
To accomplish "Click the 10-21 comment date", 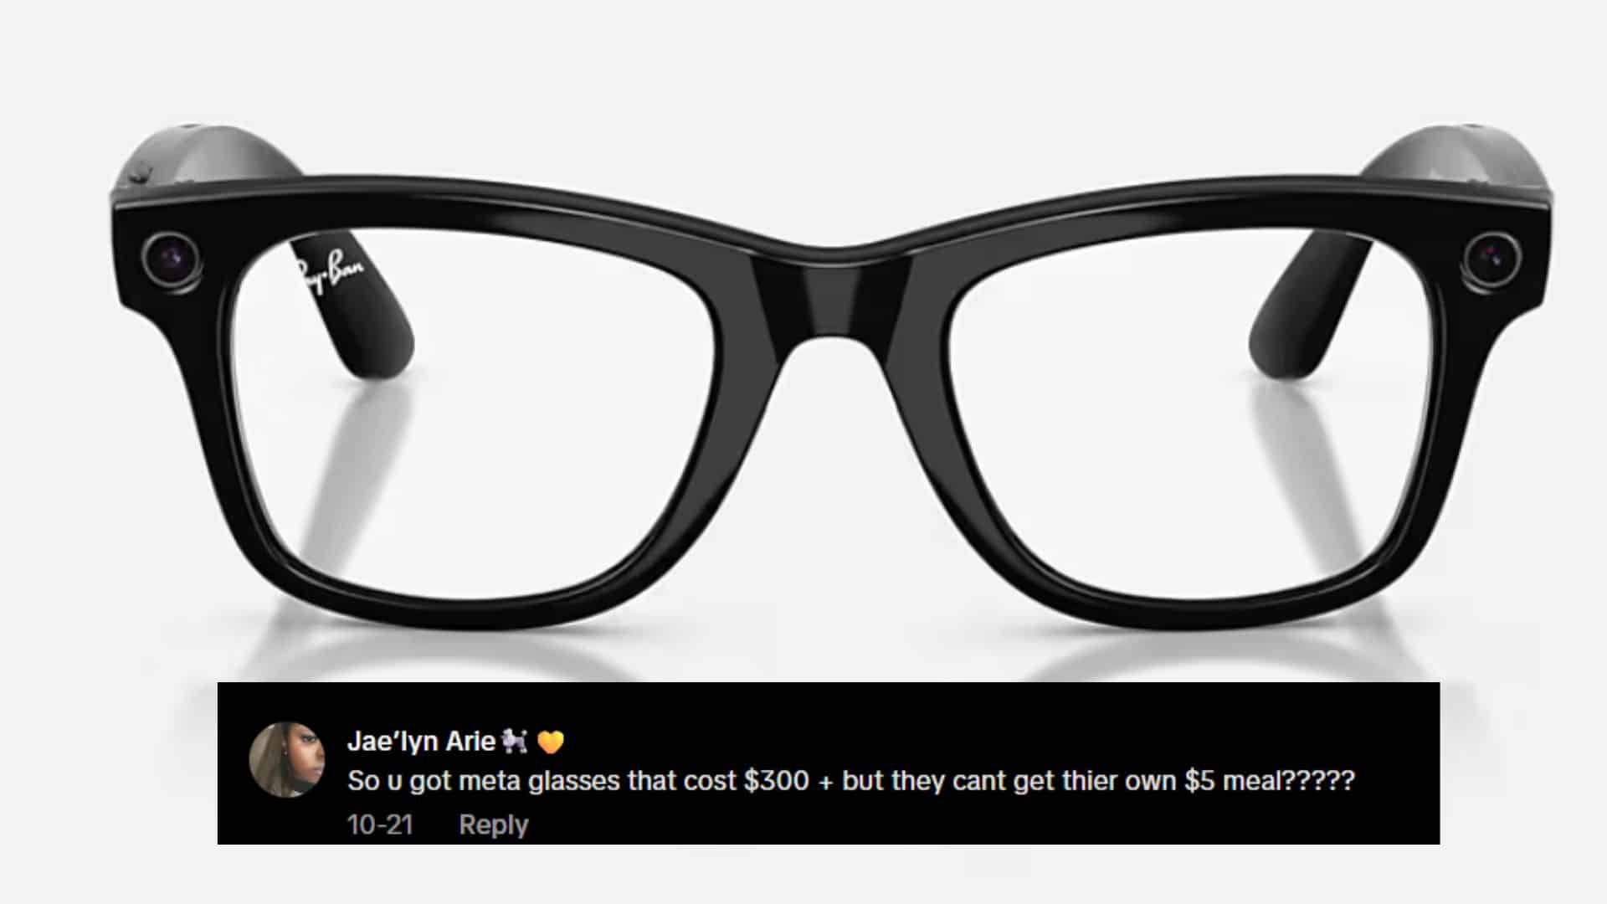I will (x=380, y=824).
